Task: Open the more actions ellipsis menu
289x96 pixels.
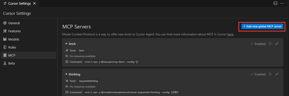Action: [282, 3]
